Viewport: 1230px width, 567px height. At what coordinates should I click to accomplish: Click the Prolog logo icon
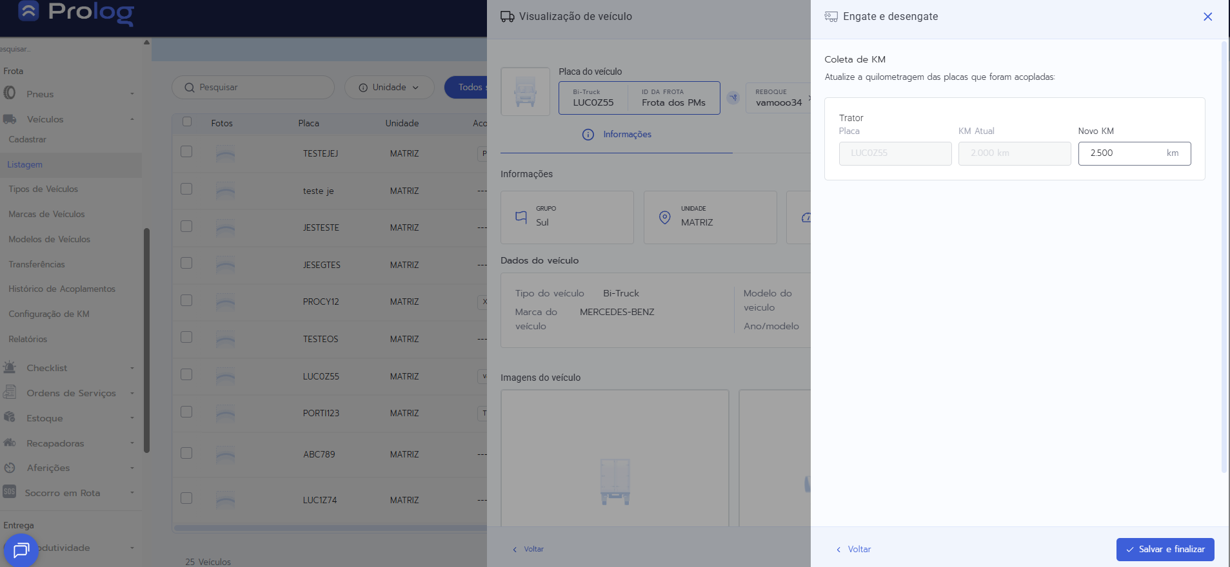click(x=28, y=11)
